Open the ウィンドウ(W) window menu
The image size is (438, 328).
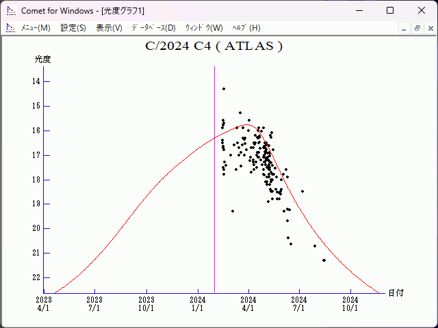(x=204, y=28)
